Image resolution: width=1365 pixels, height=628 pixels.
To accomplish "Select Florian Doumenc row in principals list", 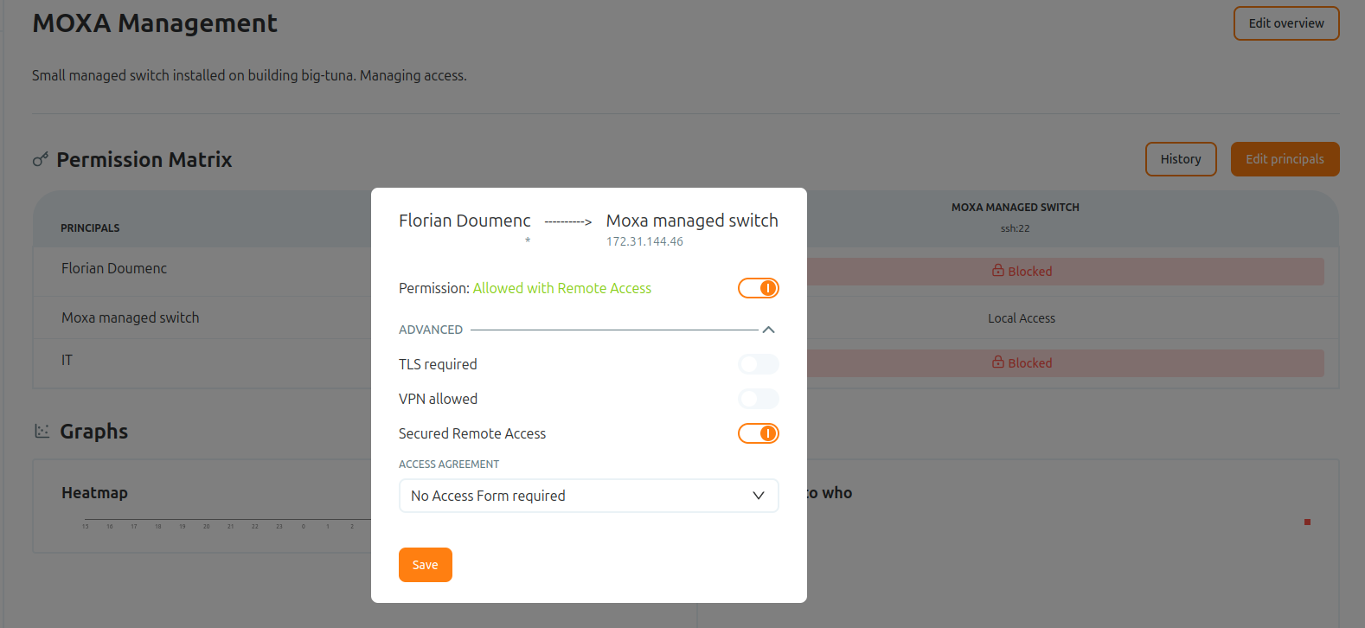I will [x=114, y=268].
